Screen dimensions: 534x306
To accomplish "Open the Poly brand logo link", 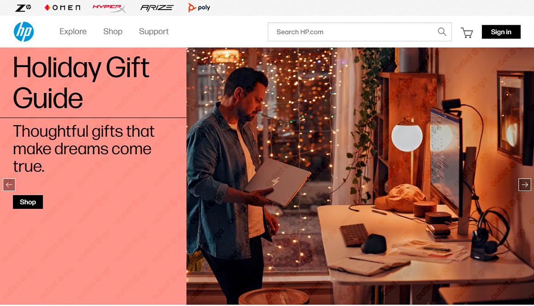I will coord(199,7).
